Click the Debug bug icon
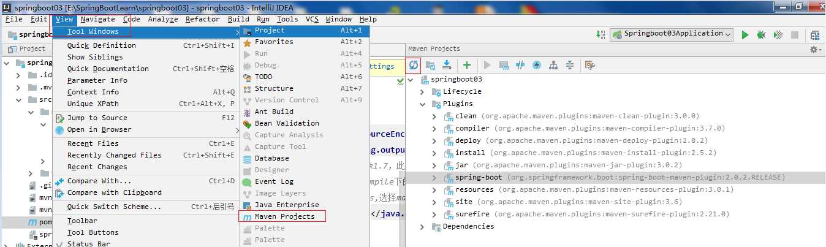The image size is (826, 247). [761, 35]
